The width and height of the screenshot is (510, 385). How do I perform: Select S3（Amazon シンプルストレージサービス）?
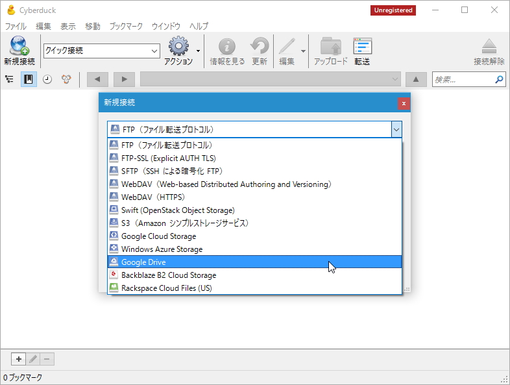pos(254,223)
